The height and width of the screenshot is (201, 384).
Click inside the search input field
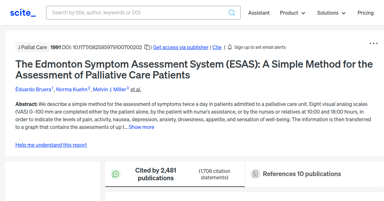(x=128, y=12)
